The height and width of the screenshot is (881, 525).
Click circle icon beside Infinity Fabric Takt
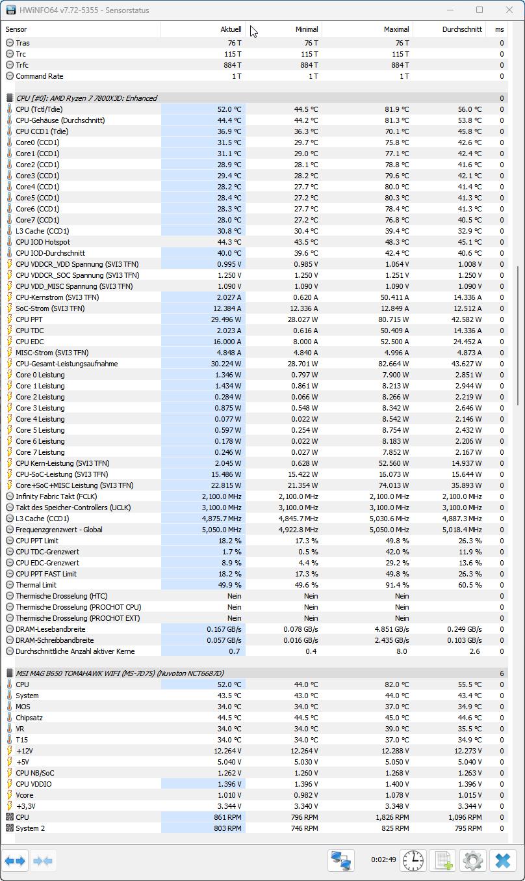point(10,496)
